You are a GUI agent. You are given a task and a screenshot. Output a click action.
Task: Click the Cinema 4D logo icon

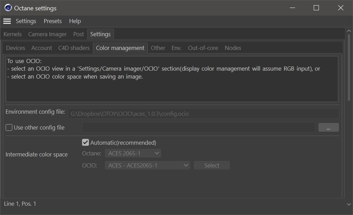click(8, 8)
